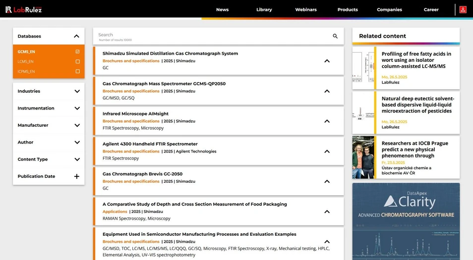
Task: Click the IOCB Prague researchers thumbnail
Action: coord(363,157)
